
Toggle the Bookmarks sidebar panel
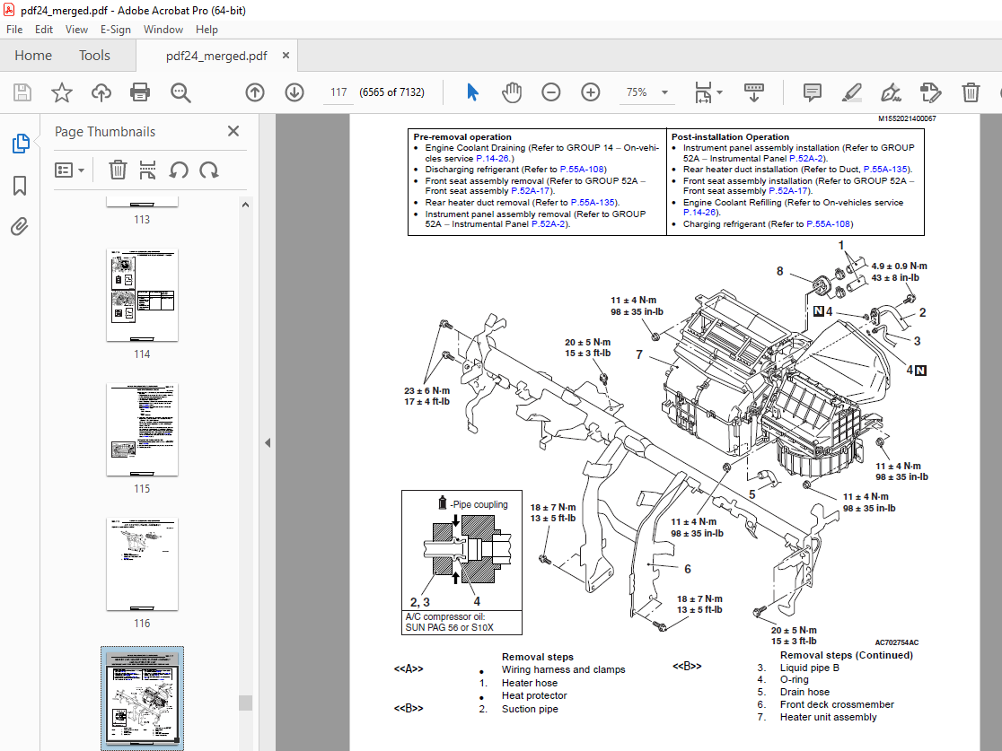[x=20, y=186]
